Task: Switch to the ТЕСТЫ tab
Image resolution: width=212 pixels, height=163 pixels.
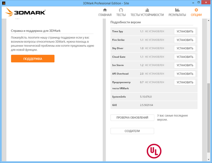Action: (121, 12)
